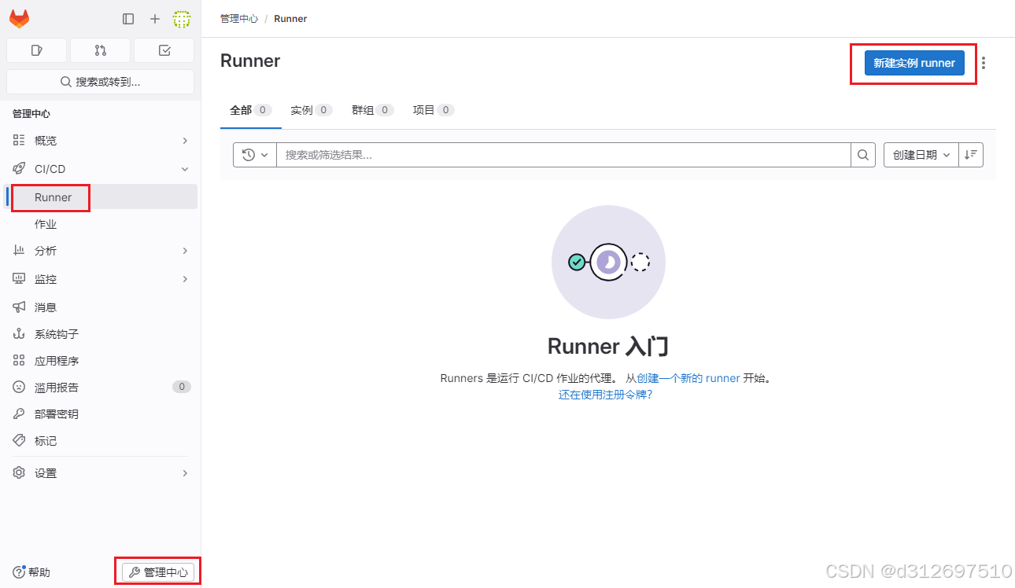The image size is (1015, 588).
Task: Open the 设置 sidebar section
Action: (100, 473)
